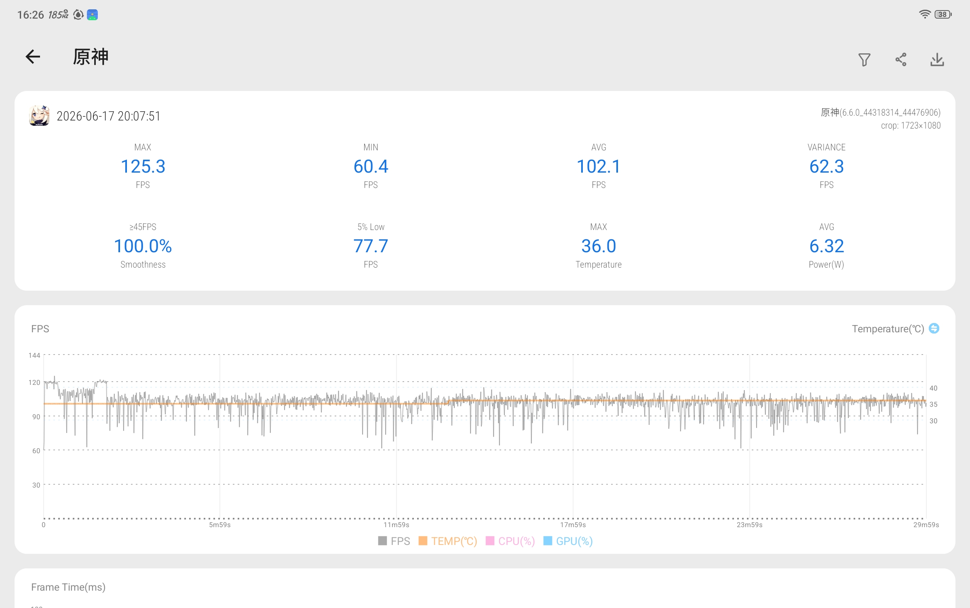Tap the 29m59s time axis label
The height and width of the screenshot is (608, 970).
point(926,525)
